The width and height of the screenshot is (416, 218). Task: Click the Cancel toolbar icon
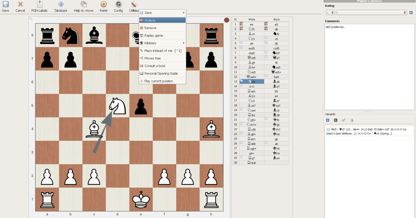click(x=20, y=7)
